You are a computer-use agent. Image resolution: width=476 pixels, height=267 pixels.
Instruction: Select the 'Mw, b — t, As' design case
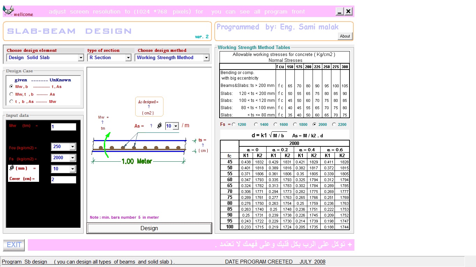coord(11,87)
